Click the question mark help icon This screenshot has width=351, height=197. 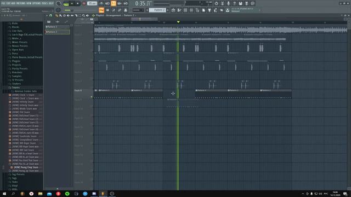pos(234,3)
